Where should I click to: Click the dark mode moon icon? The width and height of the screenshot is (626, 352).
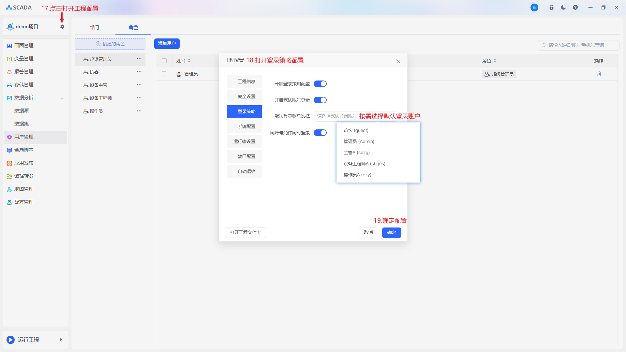point(563,7)
